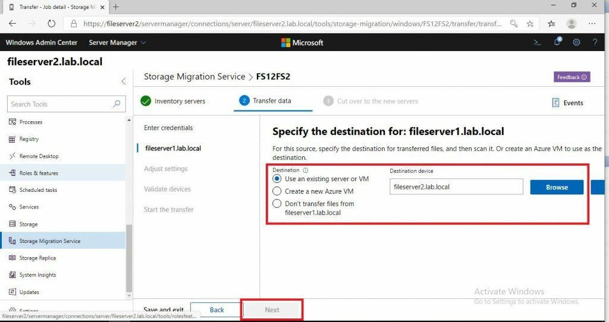Select Don't transfer files from fileserver1
Viewport: 609px width, 322px height.
point(277,204)
